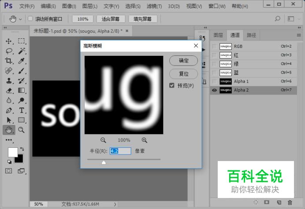
Task: Select the Move tool
Action: (x=9, y=41)
